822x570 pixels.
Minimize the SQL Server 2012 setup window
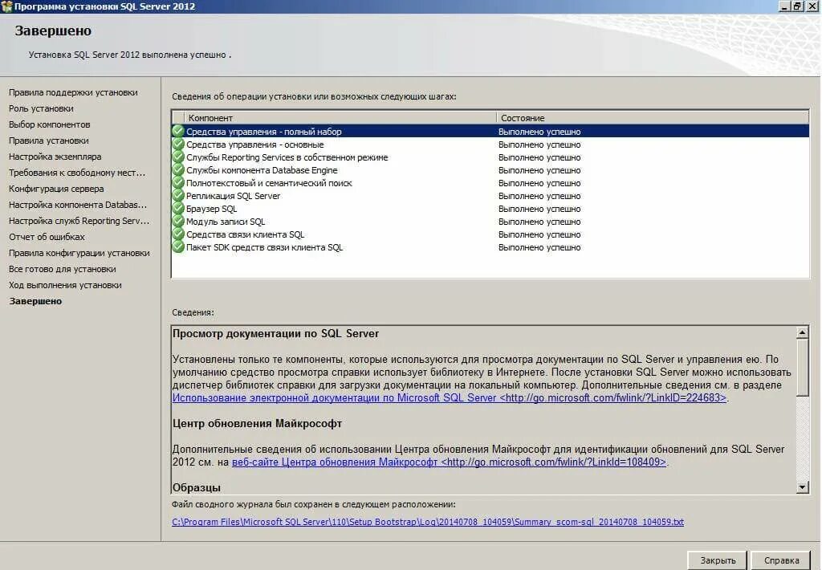click(784, 6)
